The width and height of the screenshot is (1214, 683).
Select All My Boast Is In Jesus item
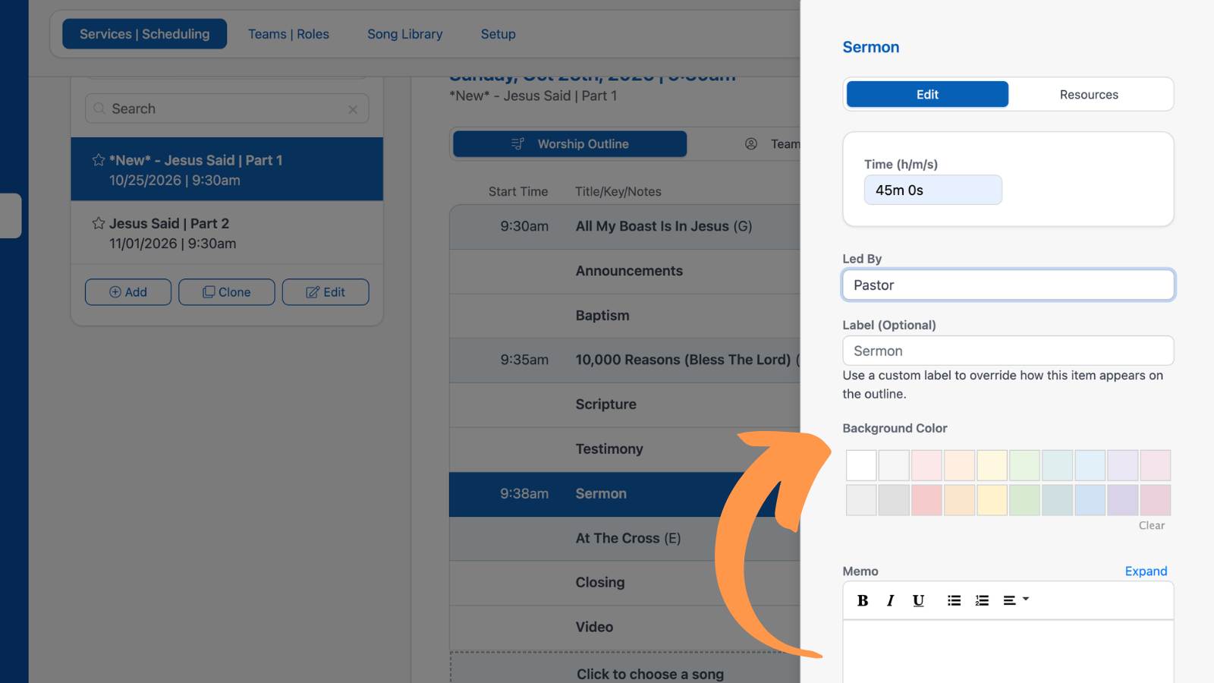pyautogui.click(x=624, y=227)
